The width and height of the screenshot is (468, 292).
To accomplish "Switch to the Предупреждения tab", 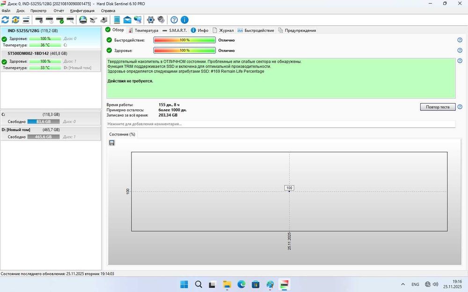I will tap(297, 30).
